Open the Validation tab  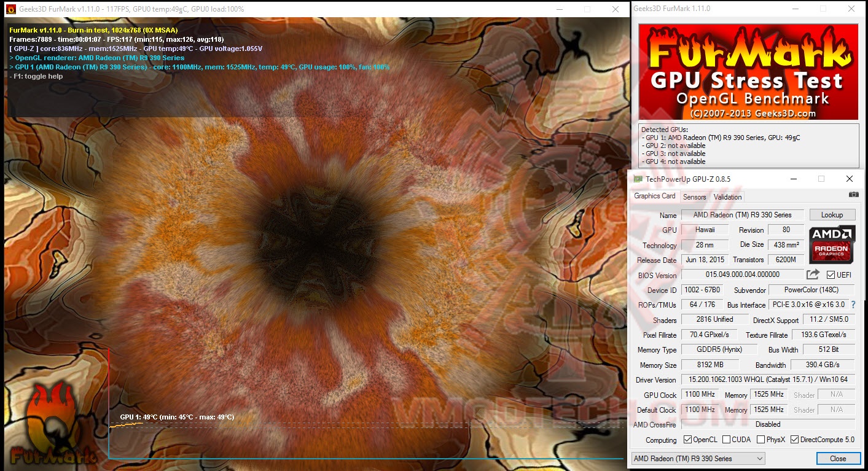[x=728, y=197]
